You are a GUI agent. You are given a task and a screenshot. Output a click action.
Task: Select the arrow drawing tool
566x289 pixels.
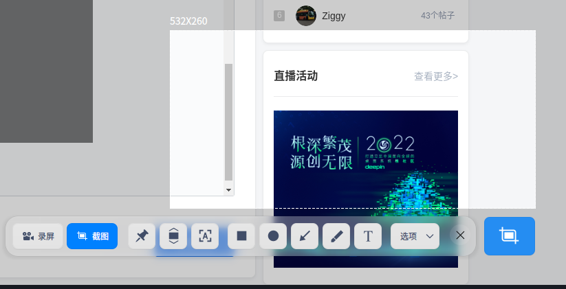[x=305, y=236]
